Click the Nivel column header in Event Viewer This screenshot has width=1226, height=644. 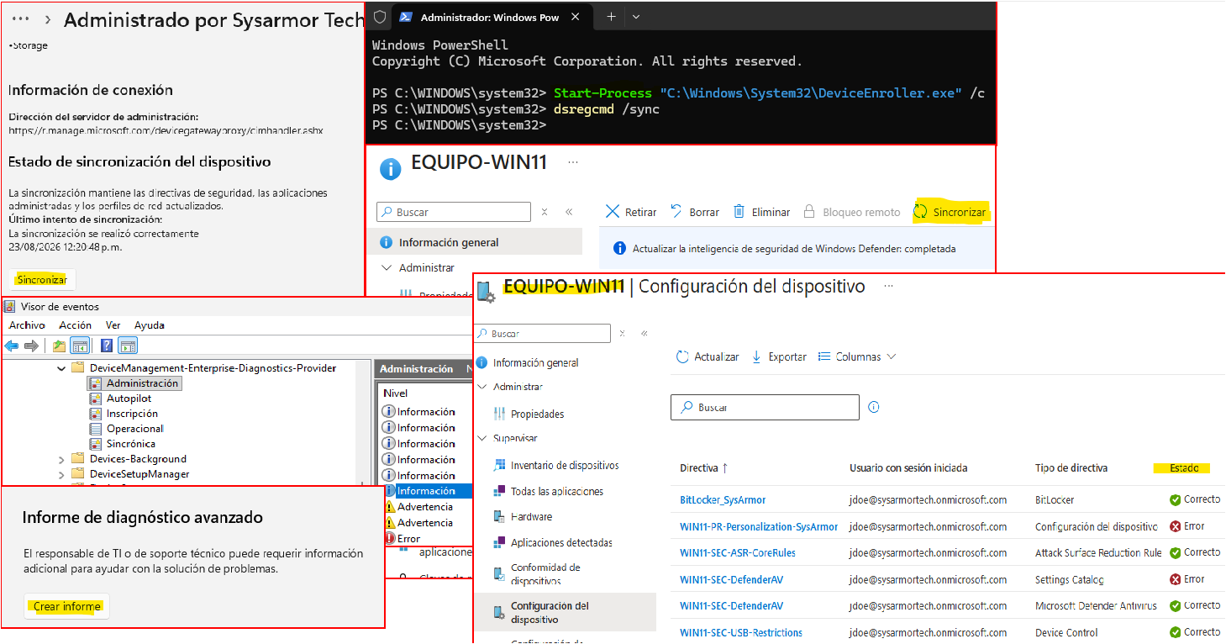[x=396, y=393]
